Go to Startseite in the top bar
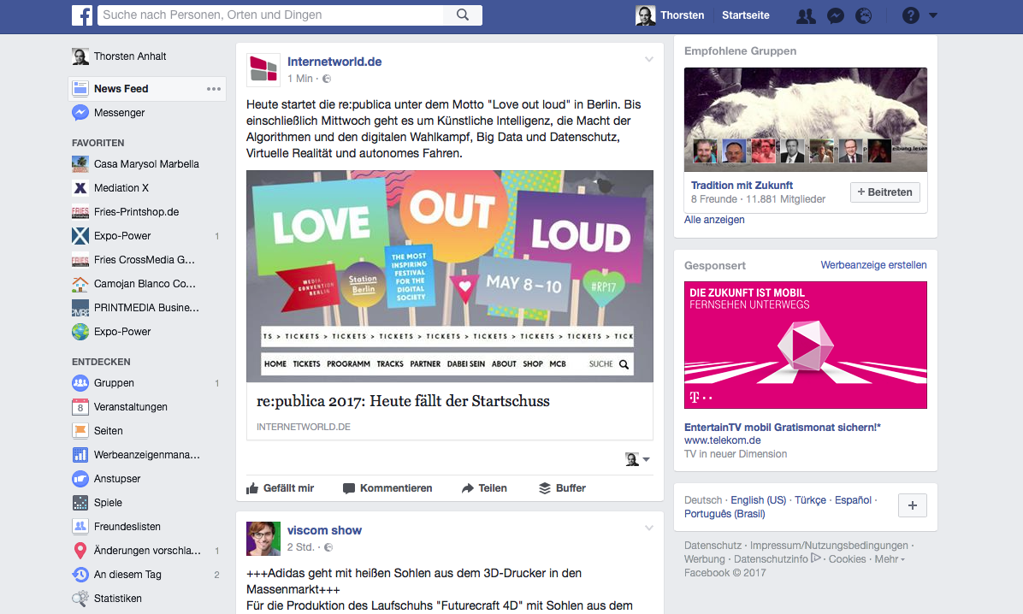Screen dimensions: 1023x614 pyautogui.click(x=746, y=15)
